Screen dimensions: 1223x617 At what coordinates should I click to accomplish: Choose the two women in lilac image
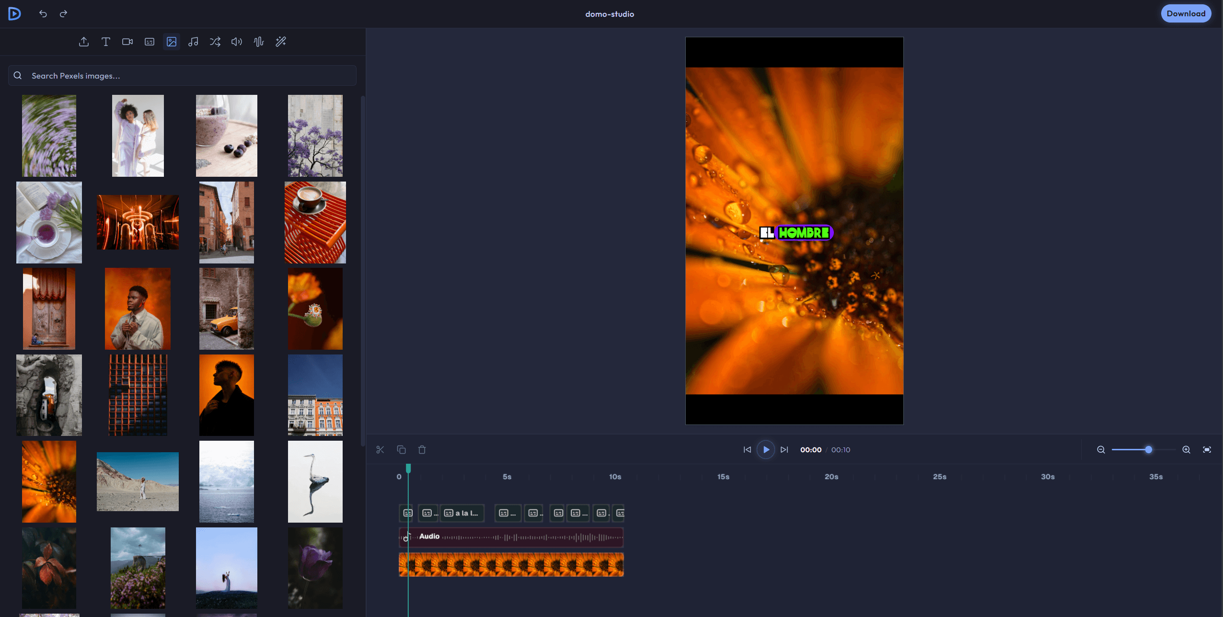tap(138, 136)
